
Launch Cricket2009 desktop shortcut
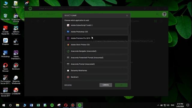(16, 91)
